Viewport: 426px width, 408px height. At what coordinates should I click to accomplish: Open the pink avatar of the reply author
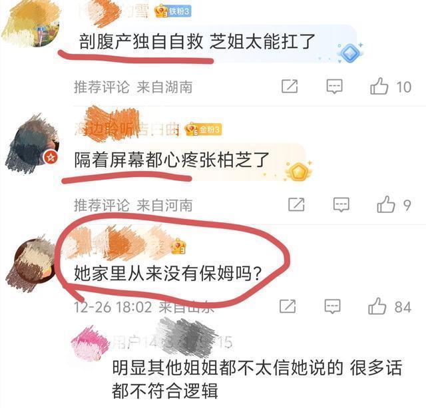pyautogui.click(x=90, y=343)
